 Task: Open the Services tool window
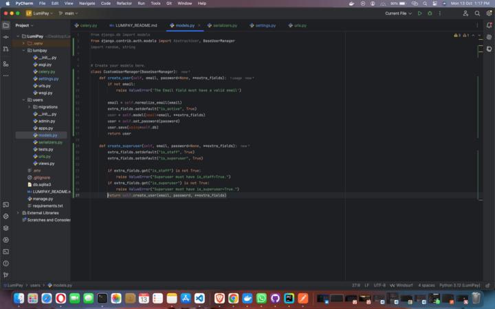click(x=6, y=240)
